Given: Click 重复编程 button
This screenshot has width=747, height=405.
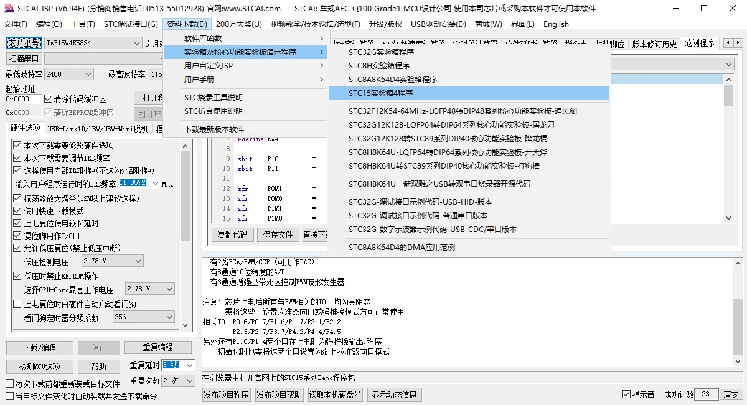Looking at the screenshot, I should (157, 347).
